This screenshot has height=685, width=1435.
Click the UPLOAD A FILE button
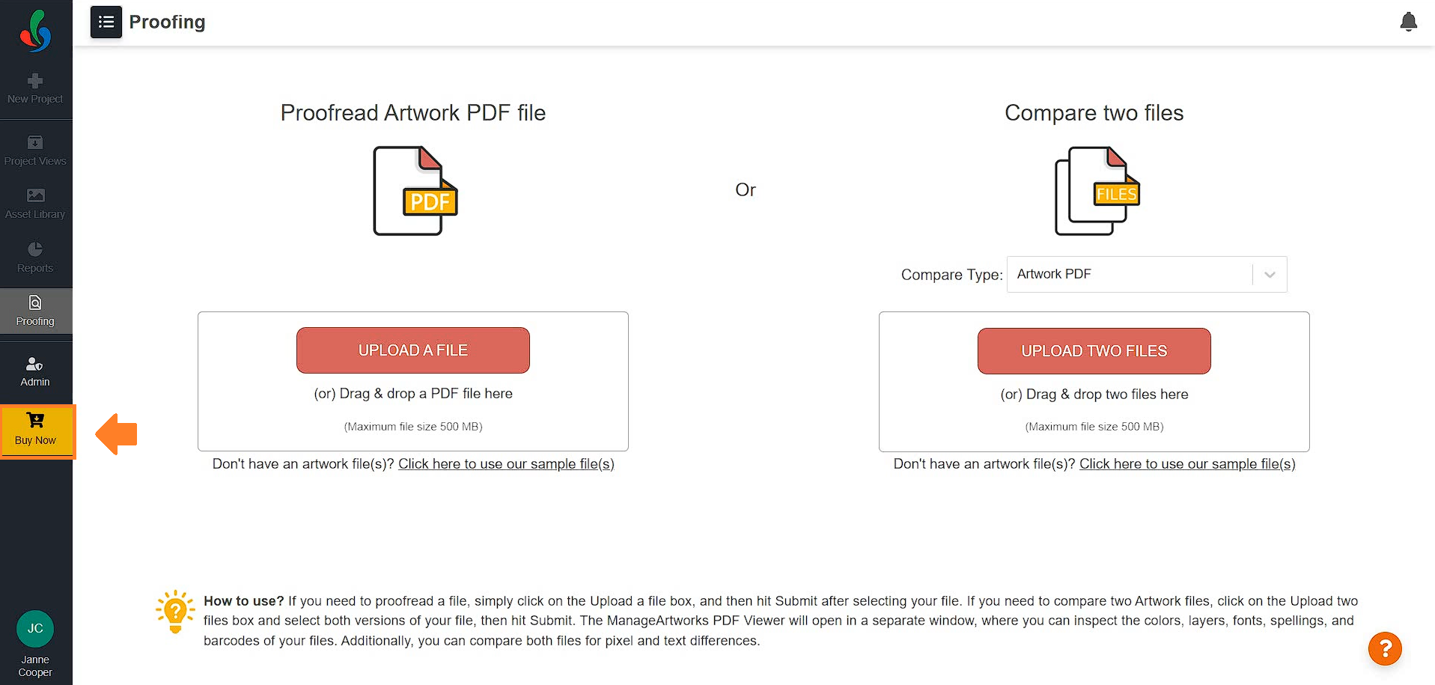coord(413,350)
